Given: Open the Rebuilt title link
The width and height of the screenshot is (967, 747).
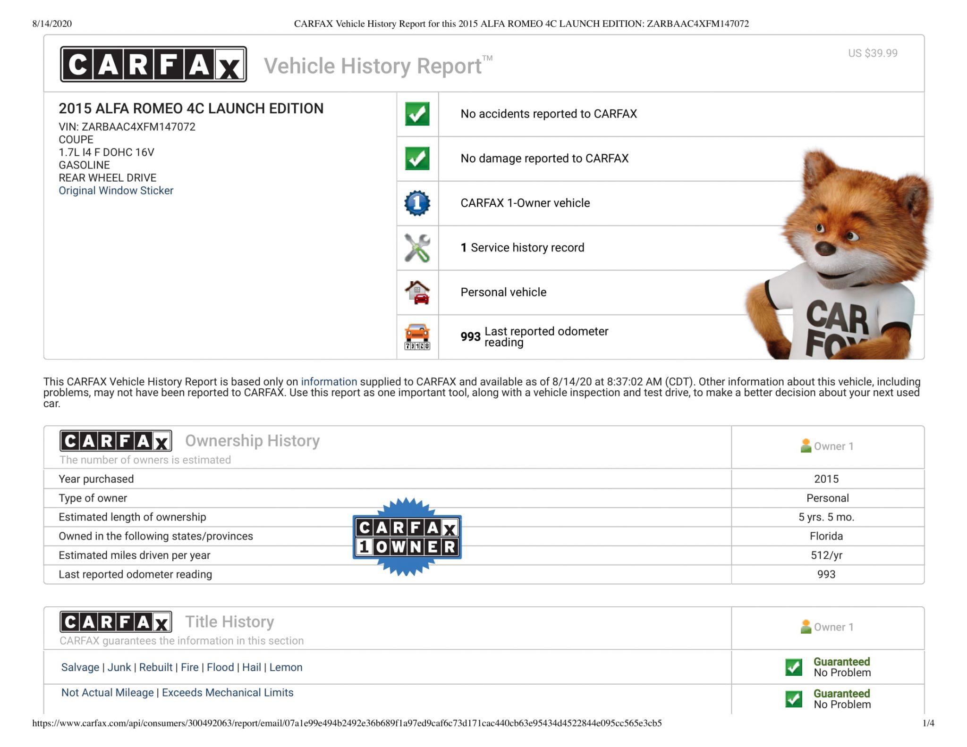Looking at the screenshot, I should click(x=156, y=667).
